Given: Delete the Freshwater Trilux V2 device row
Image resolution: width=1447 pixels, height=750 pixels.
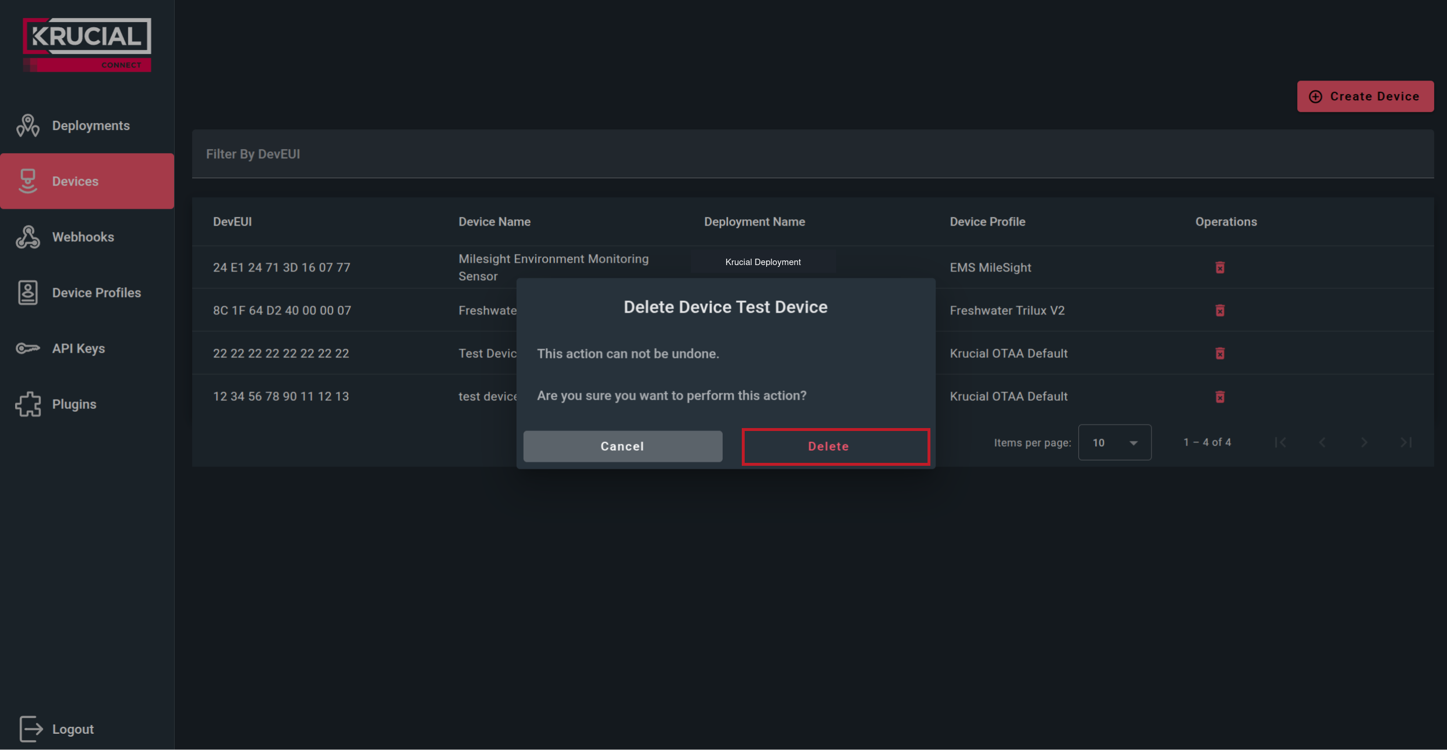Looking at the screenshot, I should pos(1219,310).
